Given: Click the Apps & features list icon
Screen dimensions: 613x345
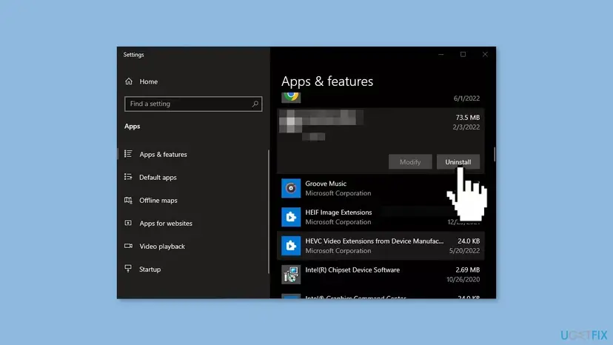Looking at the screenshot, I should tap(128, 154).
